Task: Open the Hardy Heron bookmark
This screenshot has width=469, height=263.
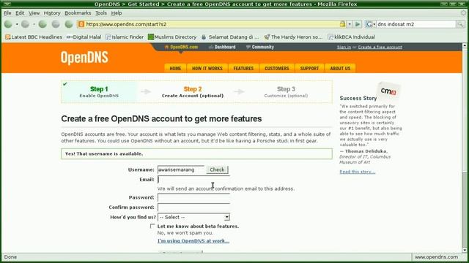Action: [x=293, y=37]
